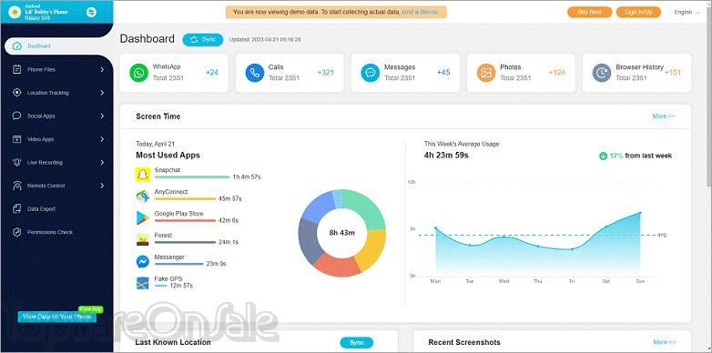
Task: Expand the Live Recording chevron
Action: click(x=102, y=163)
